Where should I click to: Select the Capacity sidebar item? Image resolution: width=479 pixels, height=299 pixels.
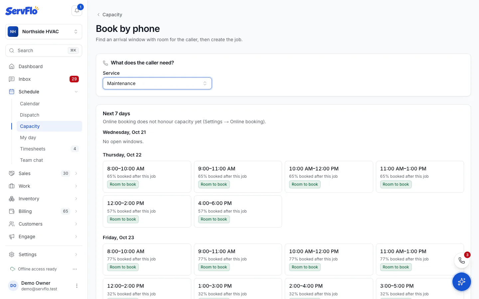49,126
